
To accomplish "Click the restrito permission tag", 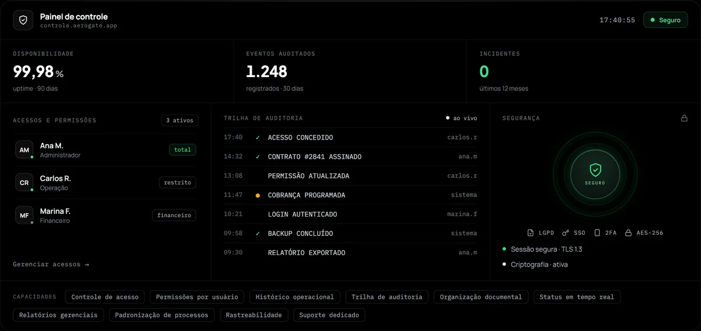I will tap(178, 183).
